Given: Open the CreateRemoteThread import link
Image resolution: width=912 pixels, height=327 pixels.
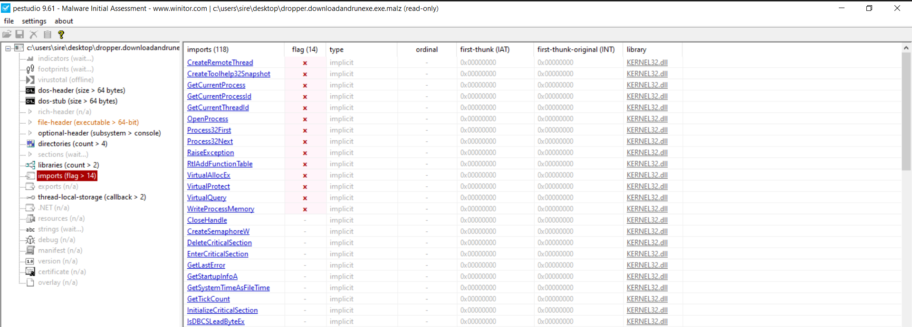Looking at the screenshot, I should pos(220,63).
